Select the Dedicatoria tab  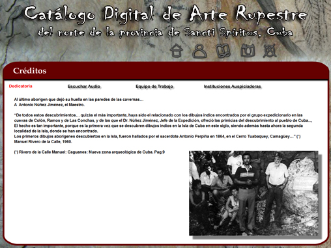(21, 86)
